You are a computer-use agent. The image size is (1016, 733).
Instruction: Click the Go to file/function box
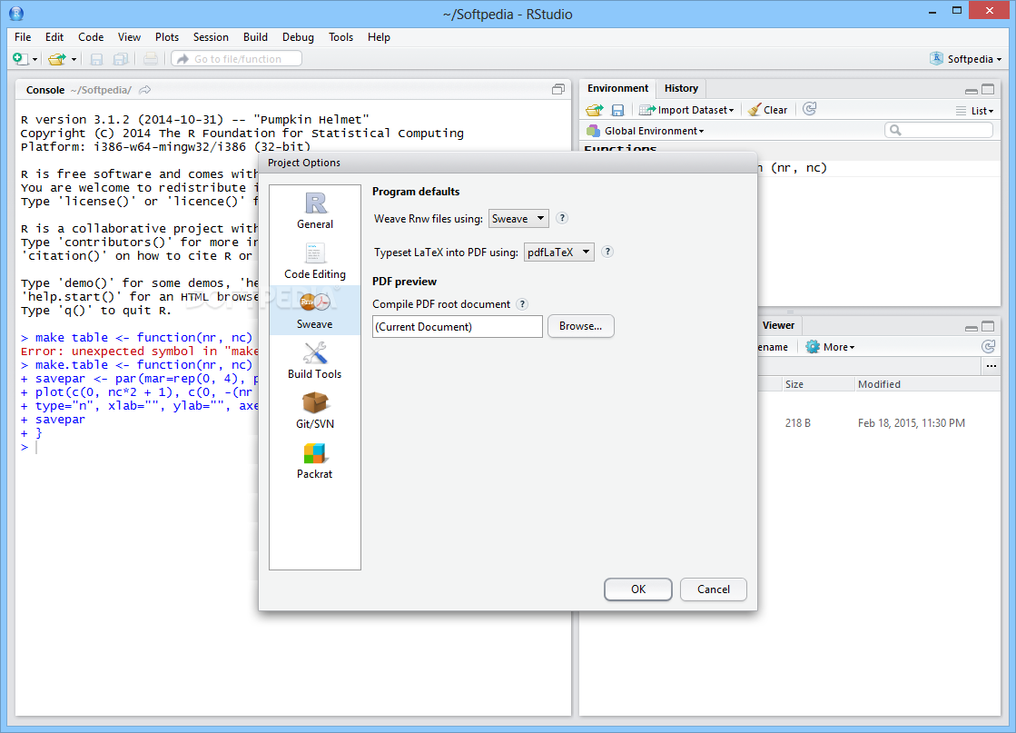(236, 59)
